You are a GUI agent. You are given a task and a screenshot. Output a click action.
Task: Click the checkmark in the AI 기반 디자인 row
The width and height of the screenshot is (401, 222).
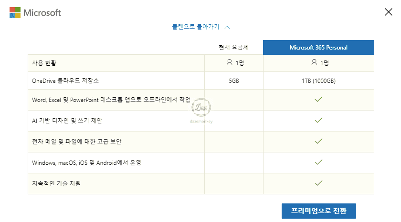click(x=318, y=120)
